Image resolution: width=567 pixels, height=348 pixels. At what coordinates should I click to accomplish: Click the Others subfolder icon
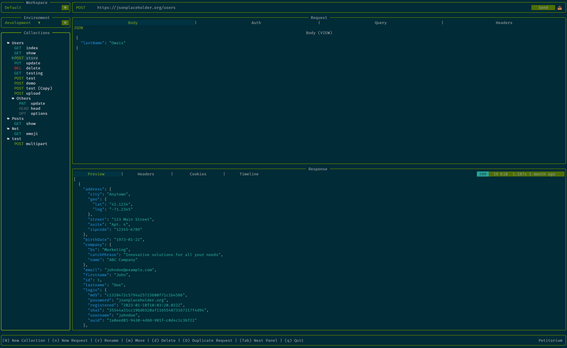click(13, 98)
